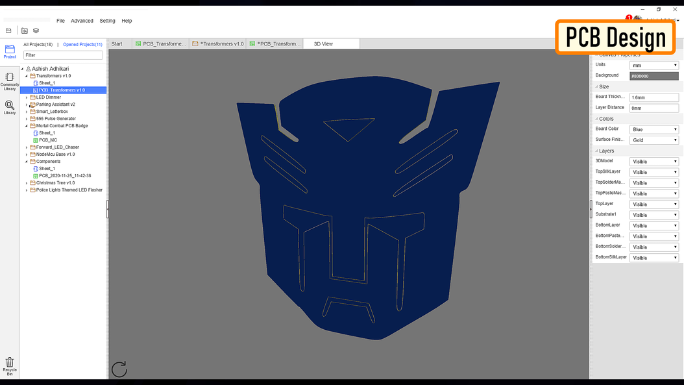Click the layers stack toolbar icon
The height and width of the screenshot is (385, 684).
coord(36,31)
